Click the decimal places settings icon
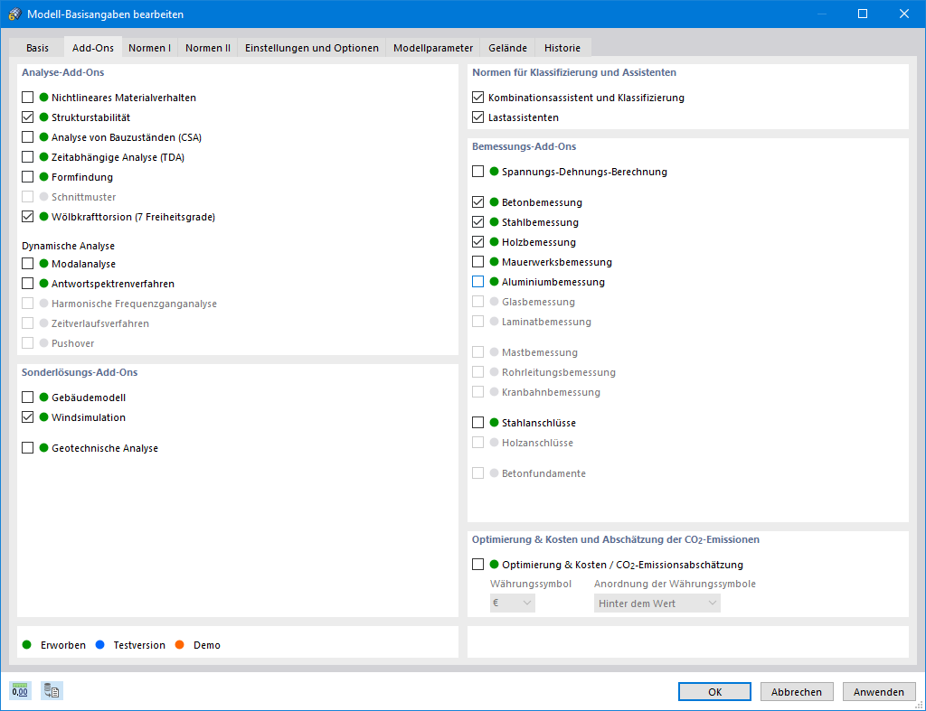The width and height of the screenshot is (926, 711). (x=20, y=690)
